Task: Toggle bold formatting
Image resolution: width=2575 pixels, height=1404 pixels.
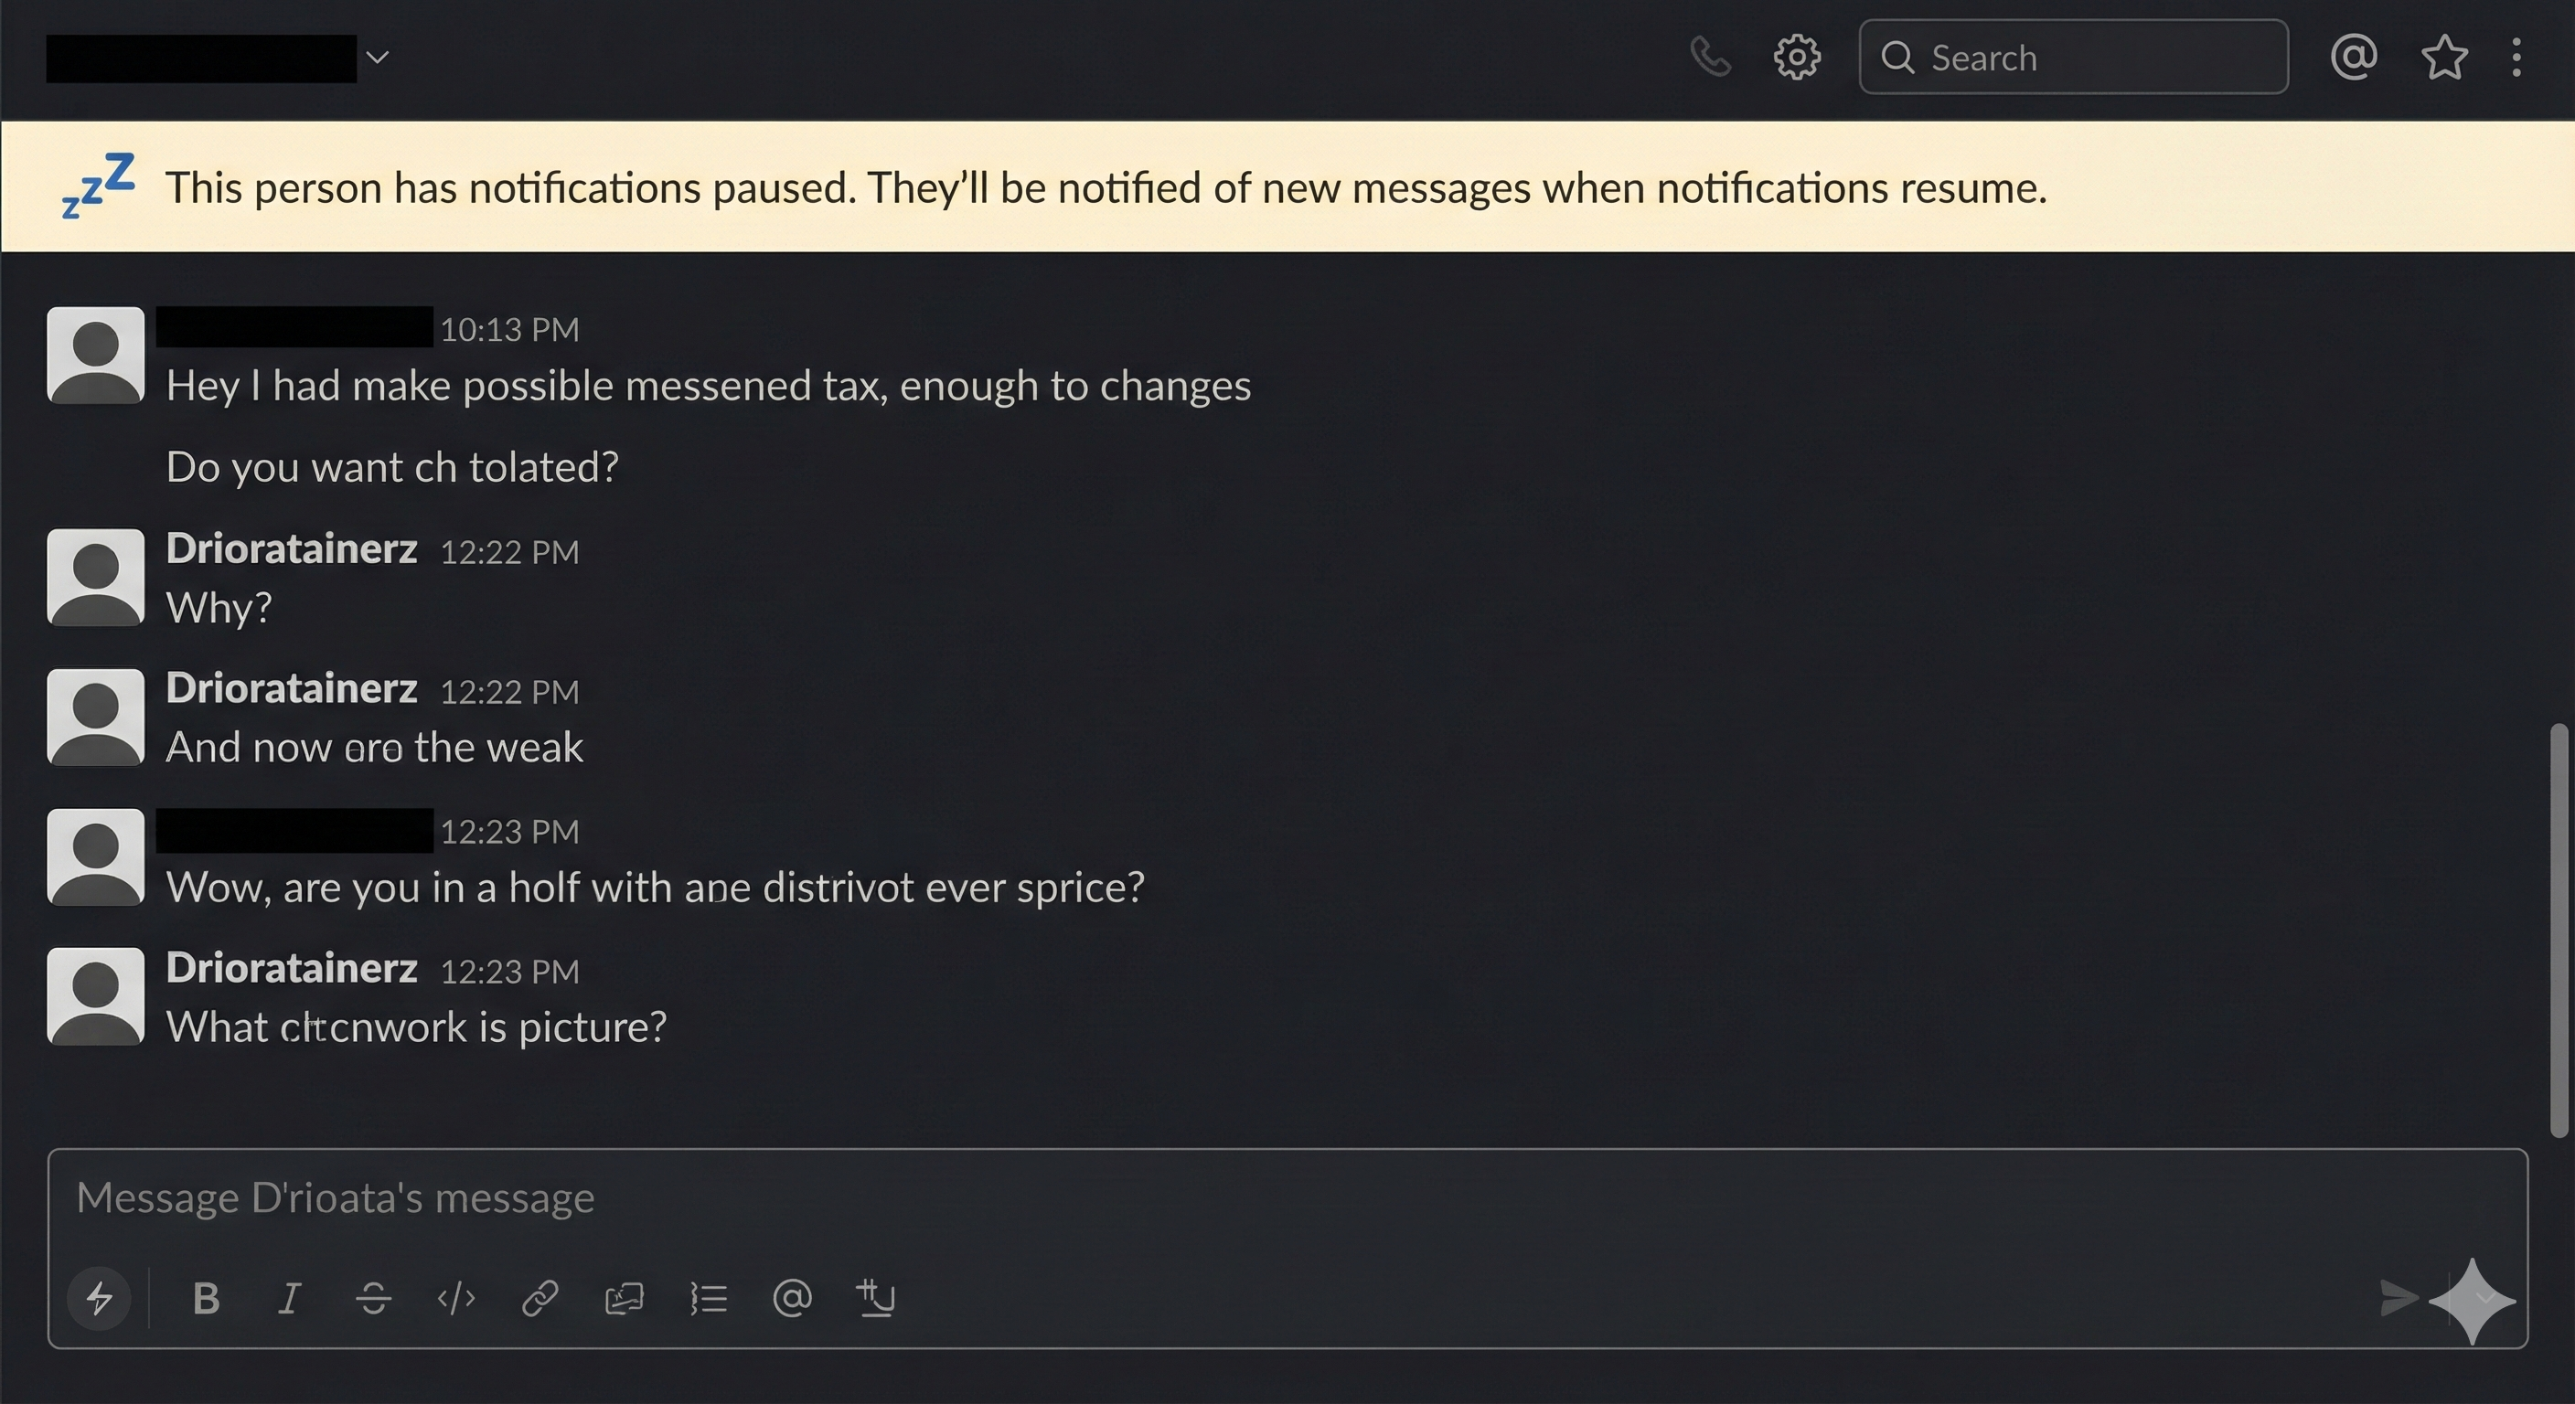Action: click(x=206, y=1298)
